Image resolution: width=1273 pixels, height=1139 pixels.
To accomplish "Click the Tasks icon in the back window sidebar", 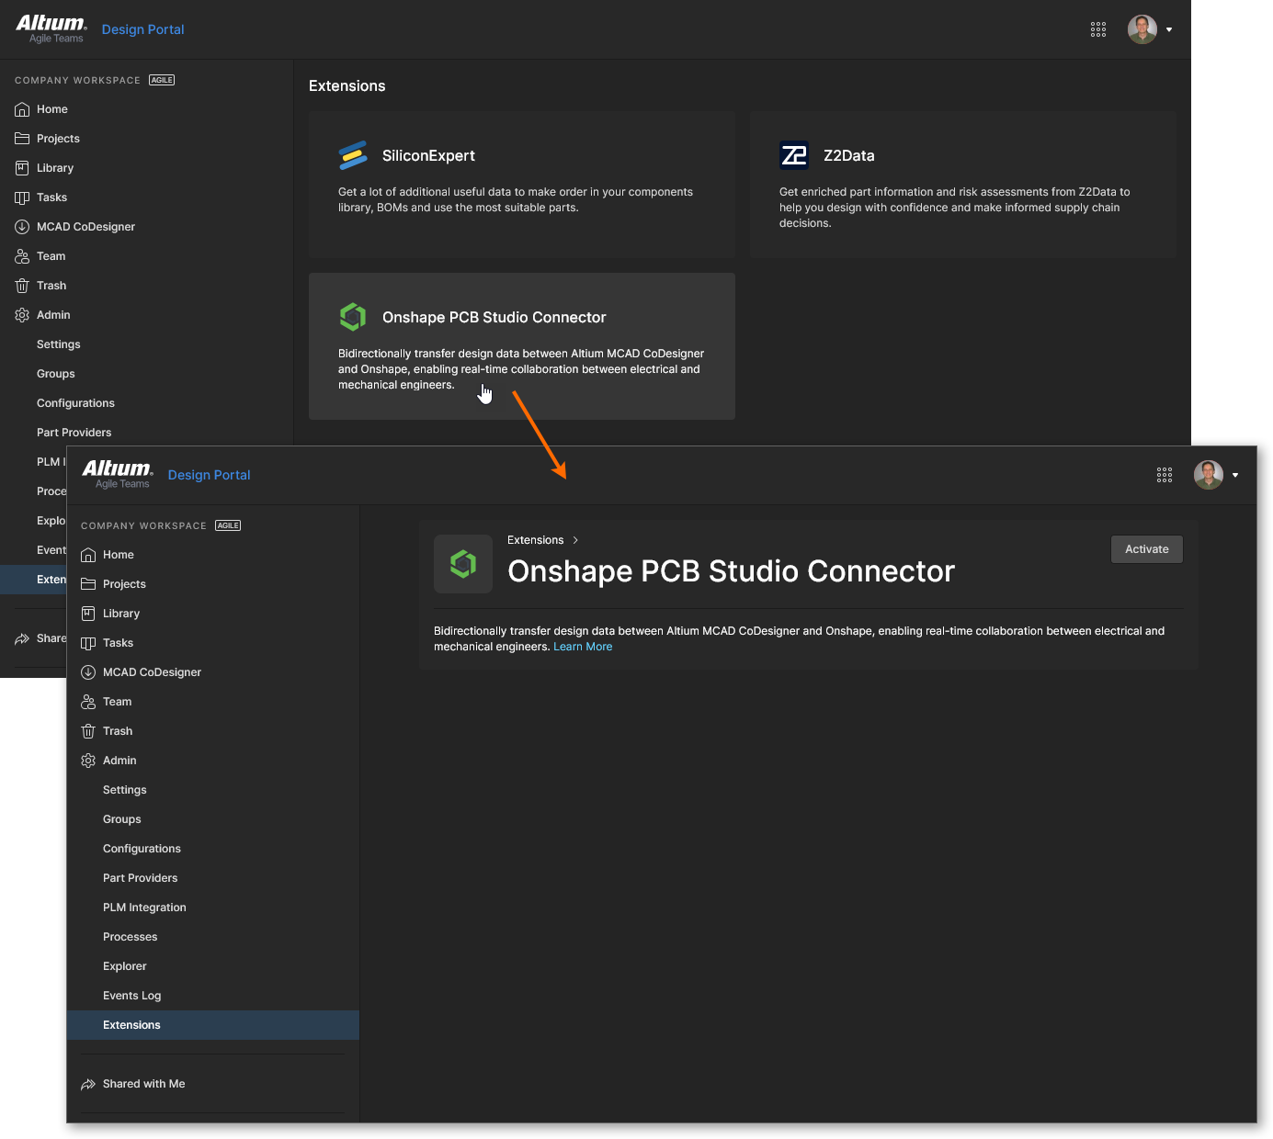I will (22, 197).
